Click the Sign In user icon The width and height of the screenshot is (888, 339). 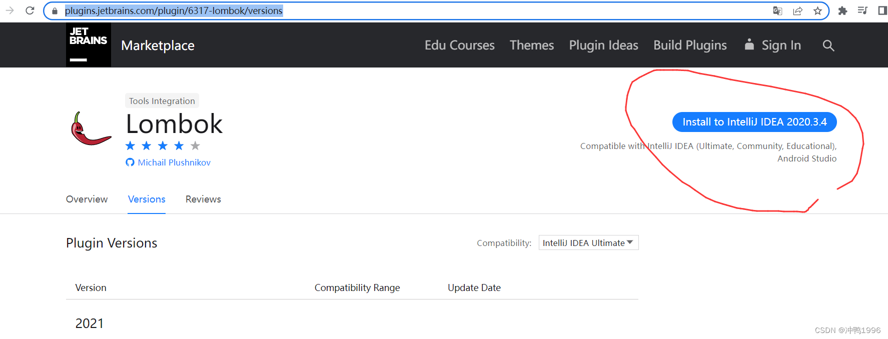(x=749, y=44)
